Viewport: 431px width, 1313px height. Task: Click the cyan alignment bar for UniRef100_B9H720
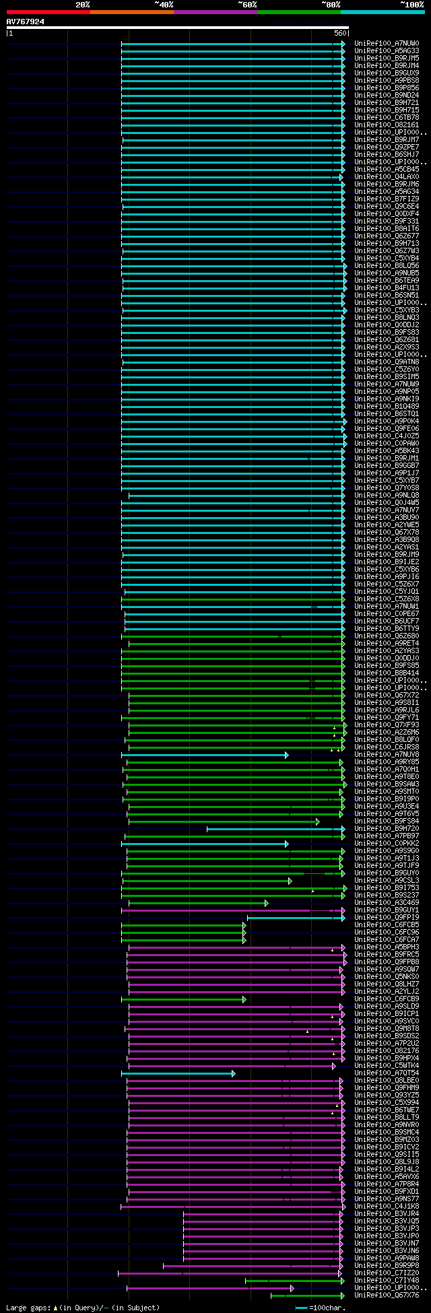click(x=275, y=829)
